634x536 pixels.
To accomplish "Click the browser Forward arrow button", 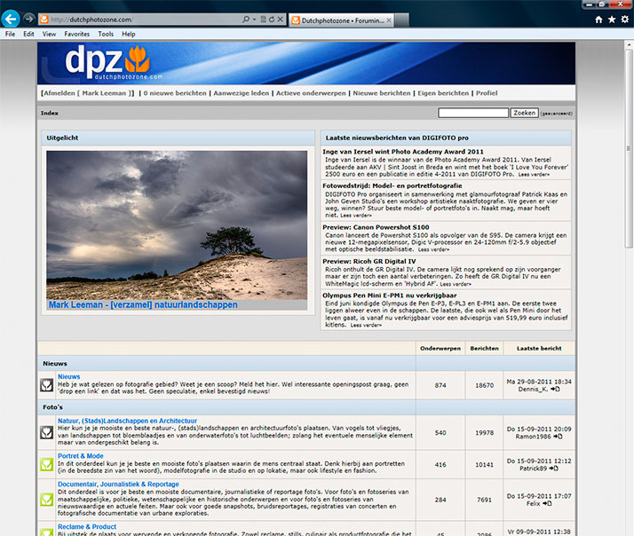I will 28,19.
